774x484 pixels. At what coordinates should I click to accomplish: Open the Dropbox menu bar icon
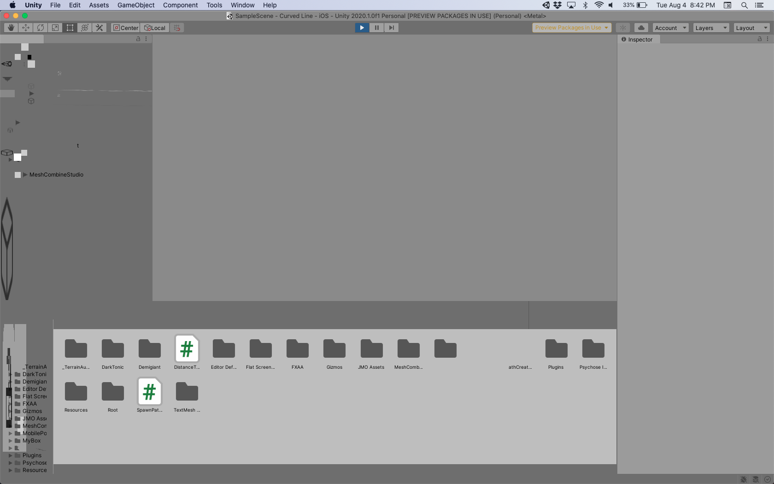click(x=558, y=5)
